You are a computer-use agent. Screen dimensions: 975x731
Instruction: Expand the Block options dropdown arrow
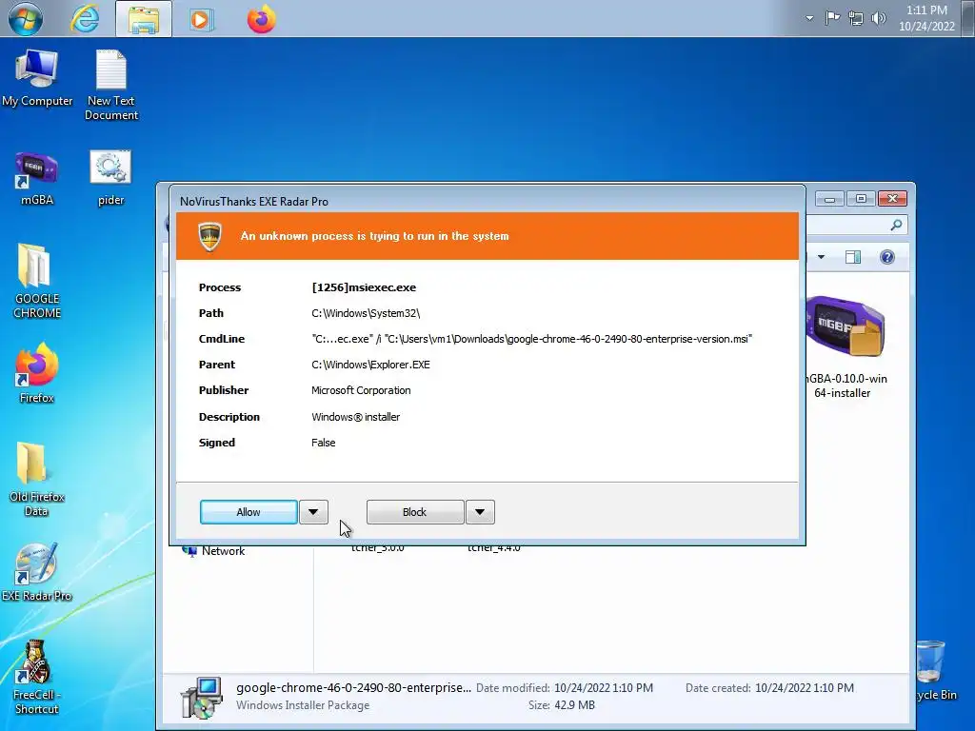[480, 512]
